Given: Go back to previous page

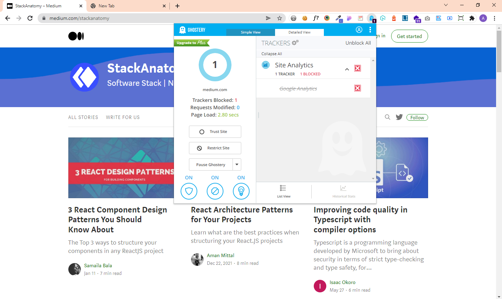Looking at the screenshot, I should pyautogui.click(x=8, y=18).
